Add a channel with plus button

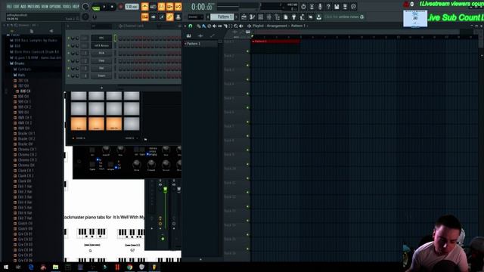click(x=101, y=88)
